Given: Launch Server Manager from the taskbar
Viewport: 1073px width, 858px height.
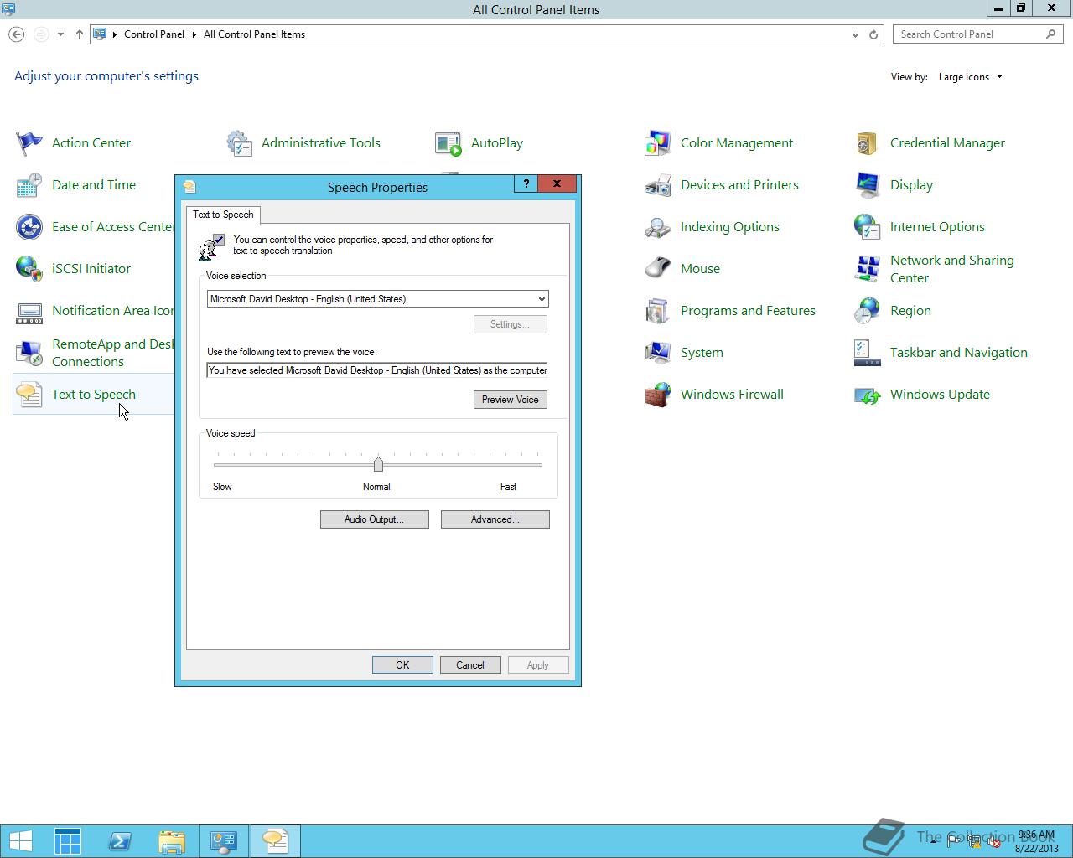Looking at the screenshot, I should click(68, 840).
